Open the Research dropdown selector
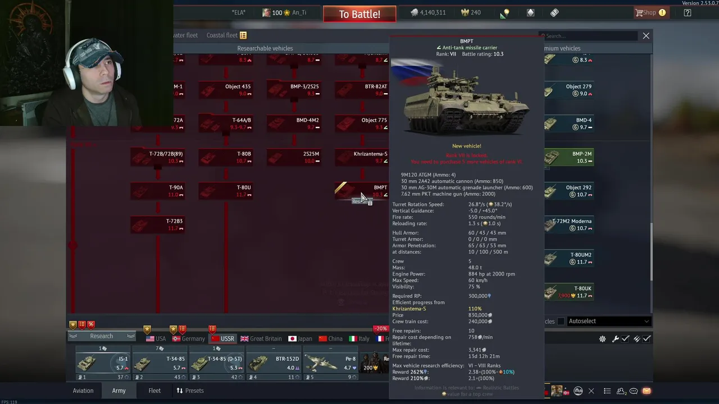Viewport: 719px width, 404px height. coord(102,336)
